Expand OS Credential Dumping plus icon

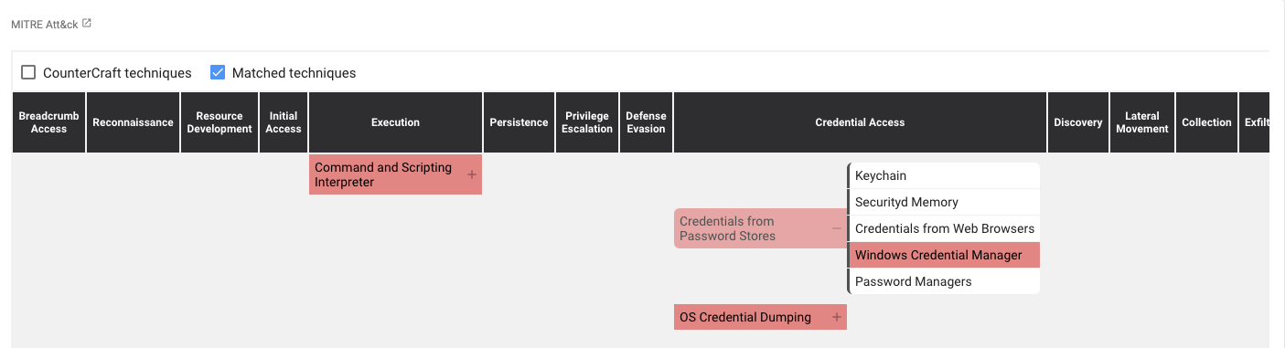pyautogui.click(x=836, y=317)
